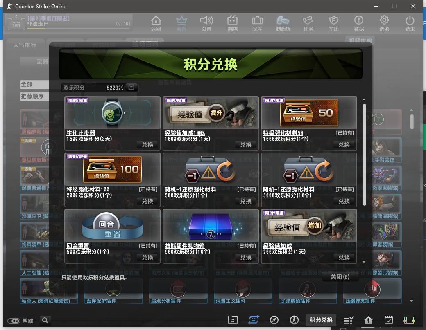The image size is (426, 330).
Task: Open the 会员 crown icon
Action: (181, 23)
